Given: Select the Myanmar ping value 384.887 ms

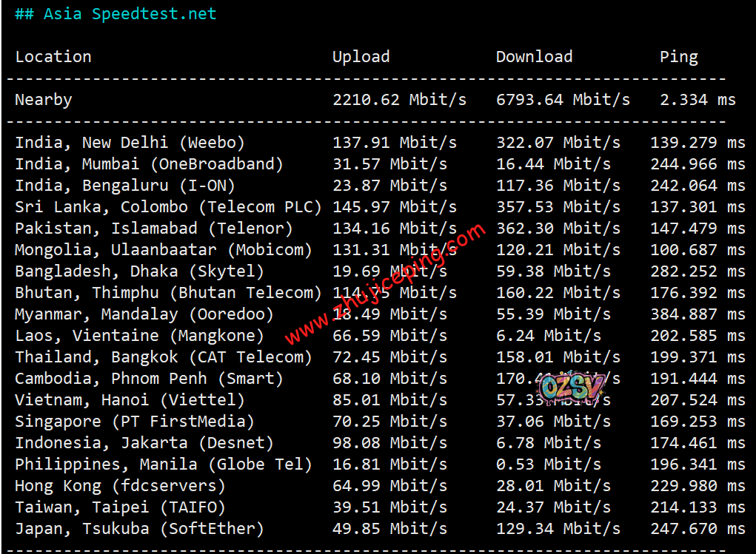Looking at the screenshot, I should point(697,314).
